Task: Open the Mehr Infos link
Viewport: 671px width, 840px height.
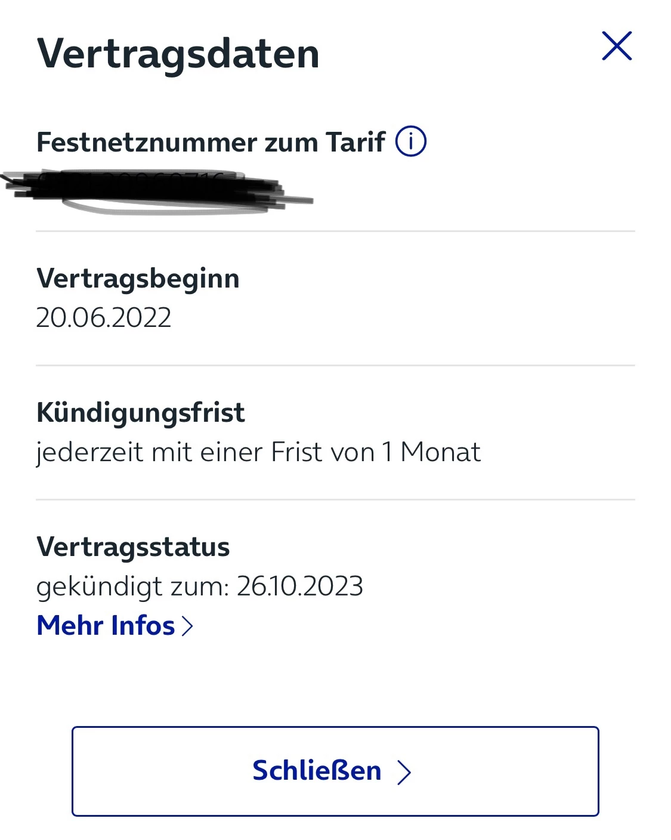Action: click(x=106, y=626)
